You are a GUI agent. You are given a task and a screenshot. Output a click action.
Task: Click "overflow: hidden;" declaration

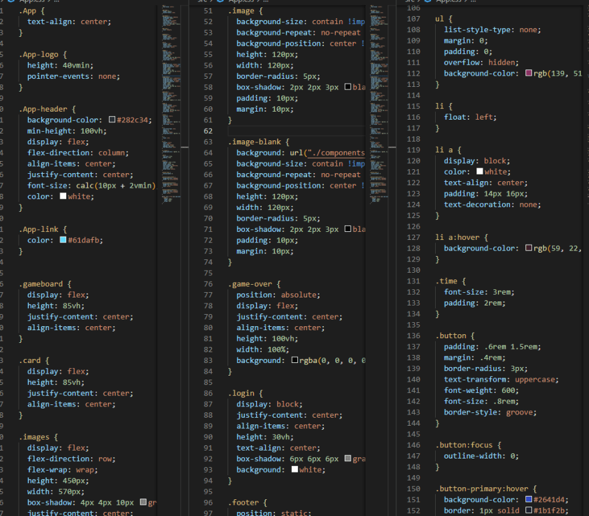[481, 62]
